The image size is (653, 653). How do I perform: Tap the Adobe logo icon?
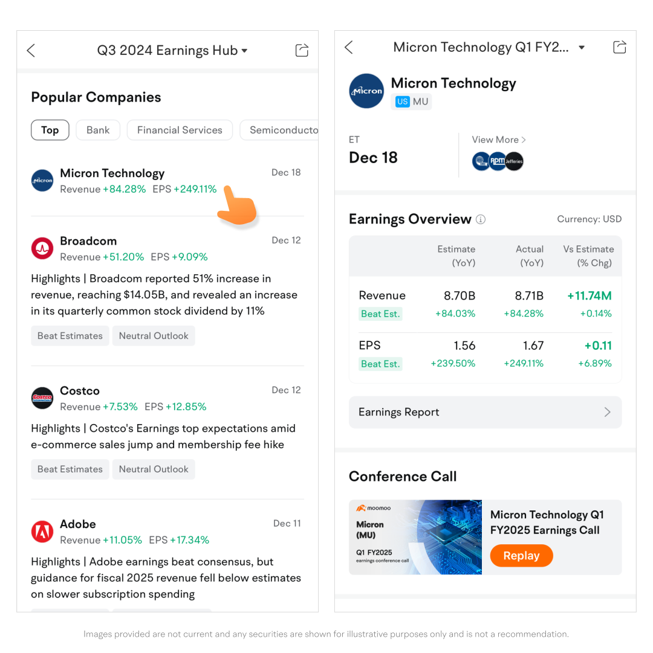click(42, 532)
